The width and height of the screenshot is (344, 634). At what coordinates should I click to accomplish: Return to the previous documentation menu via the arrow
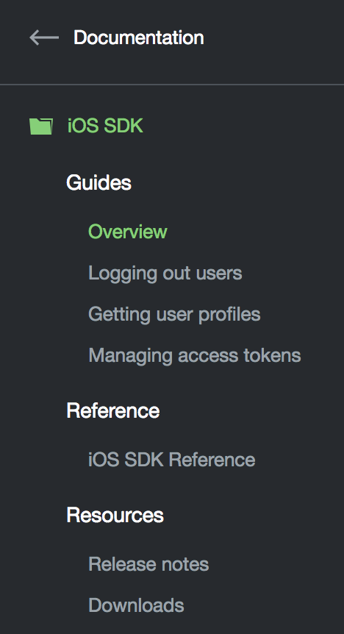point(44,38)
